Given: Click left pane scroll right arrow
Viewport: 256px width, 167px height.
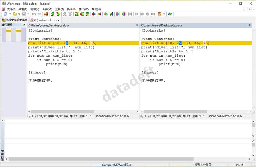Looking at the screenshot, I should click(x=137, y=111).
